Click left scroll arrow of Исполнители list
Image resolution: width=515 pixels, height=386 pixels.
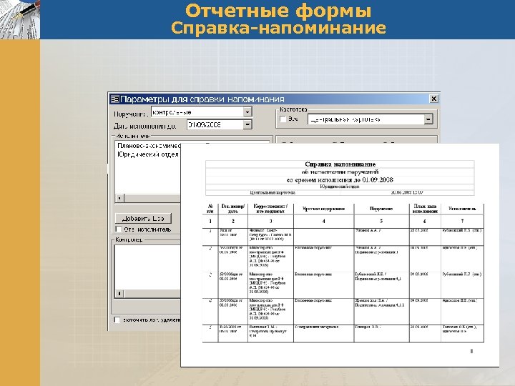tap(119, 198)
